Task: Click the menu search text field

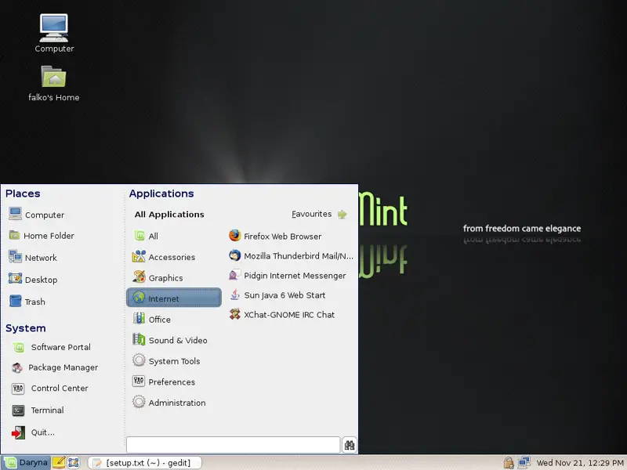Action: (233, 445)
